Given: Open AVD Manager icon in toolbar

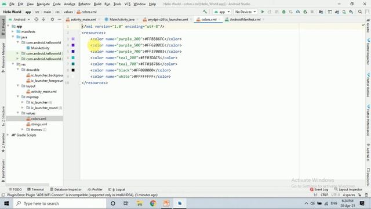Looking at the screenshot, I should tap(344, 12).
